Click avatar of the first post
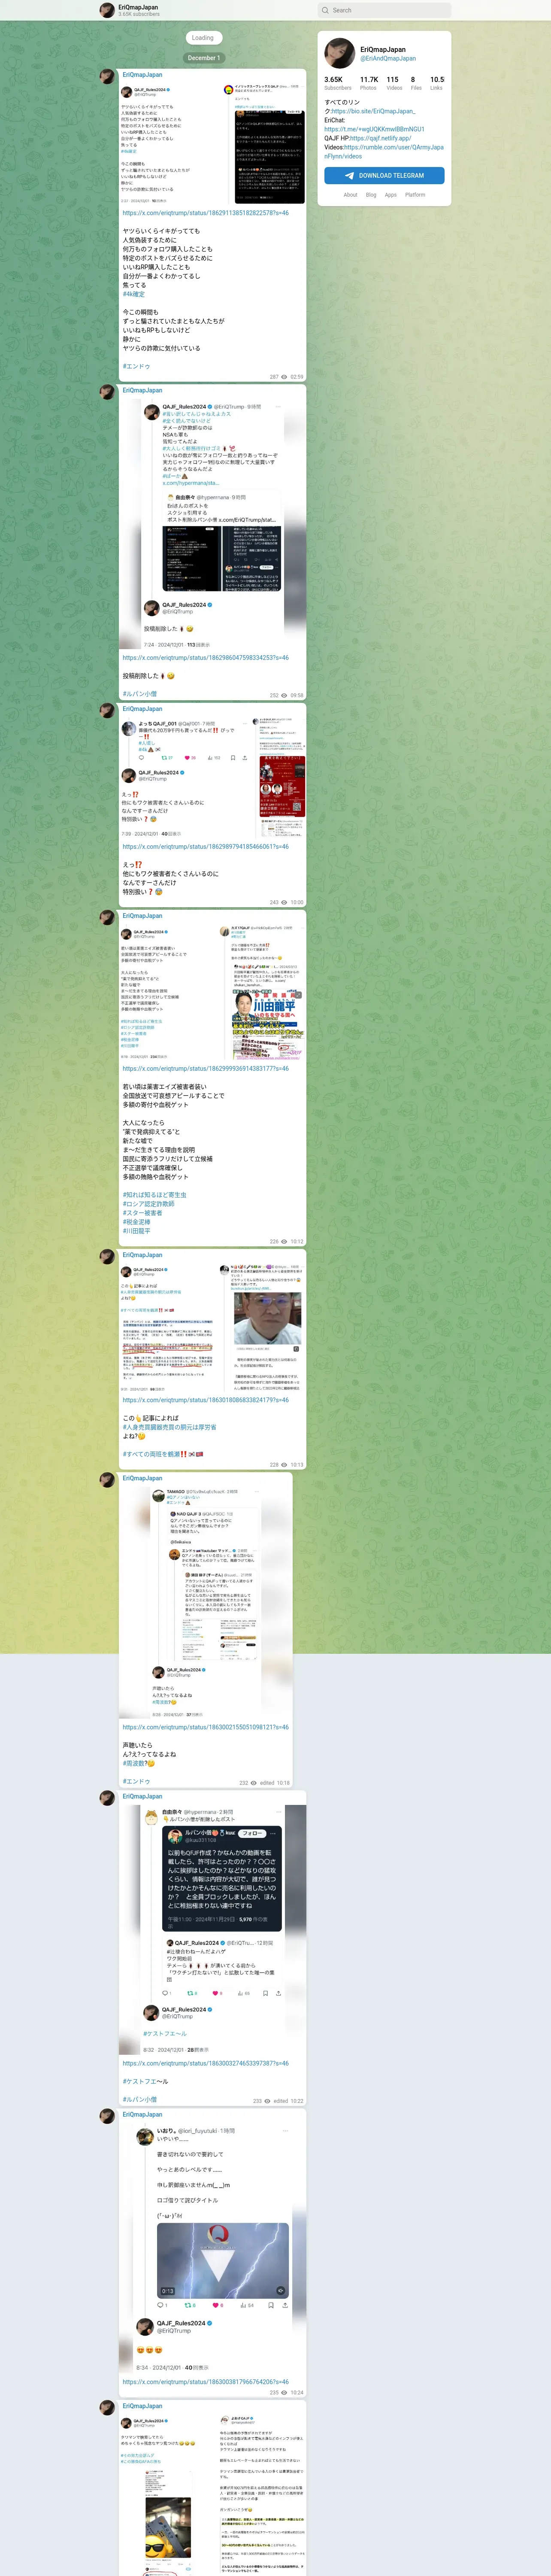The height and width of the screenshot is (2576, 551). click(107, 77)
